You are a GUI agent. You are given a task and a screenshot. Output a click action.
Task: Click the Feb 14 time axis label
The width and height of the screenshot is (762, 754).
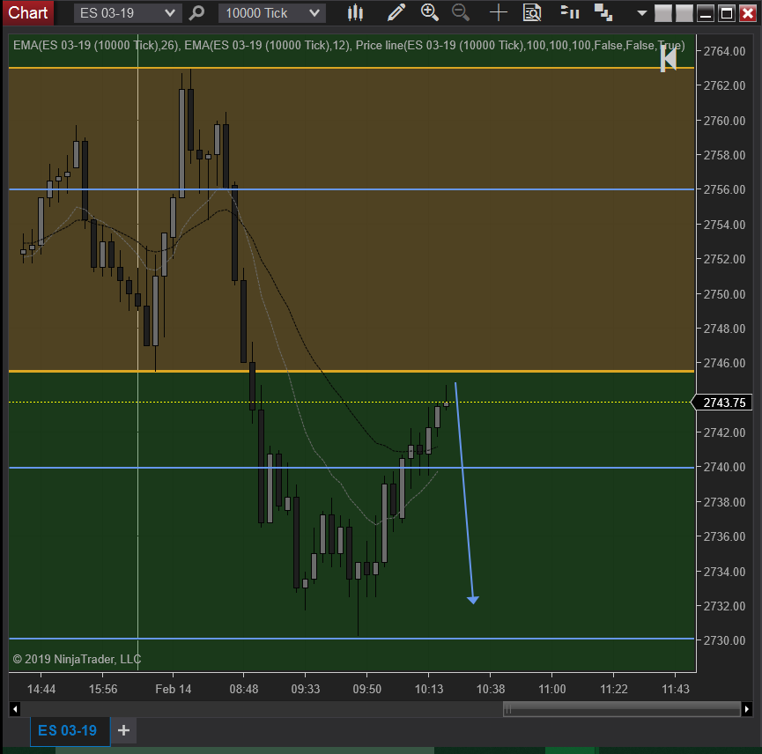(173, 689)
